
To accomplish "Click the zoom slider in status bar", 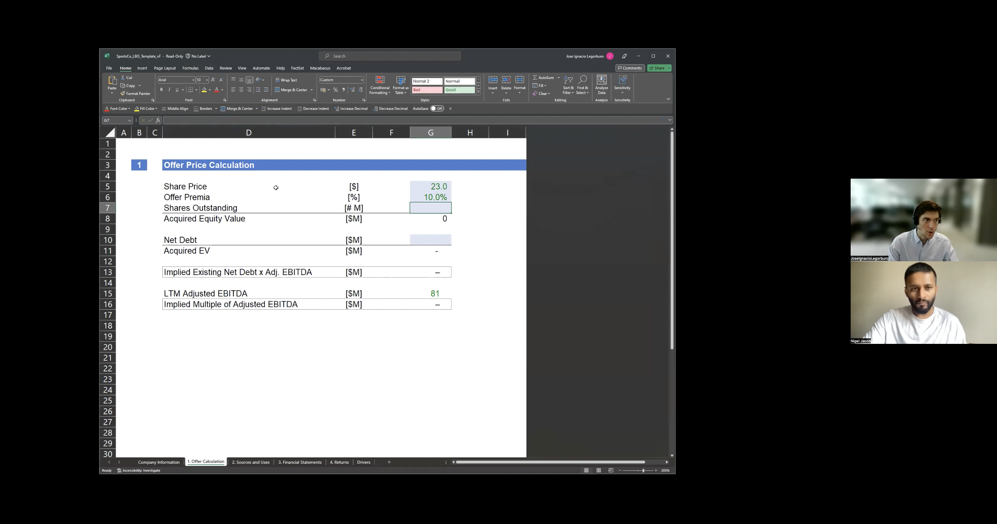I will pyautogui.click(x=643, y=470).
